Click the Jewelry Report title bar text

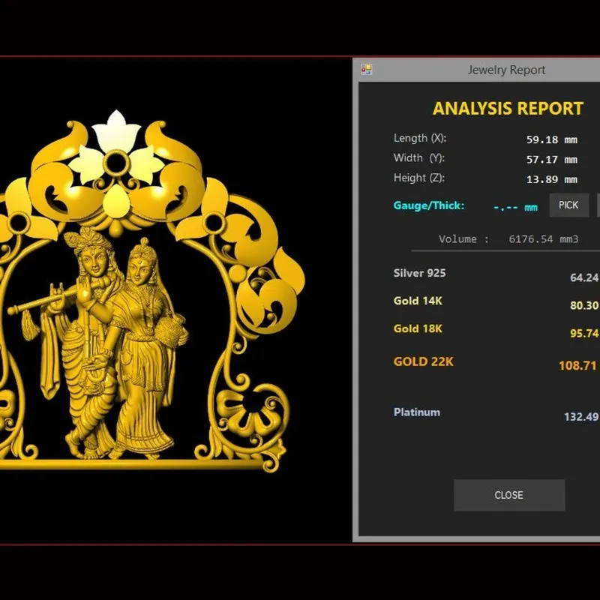pyautogui.click(x=507, y=70)
